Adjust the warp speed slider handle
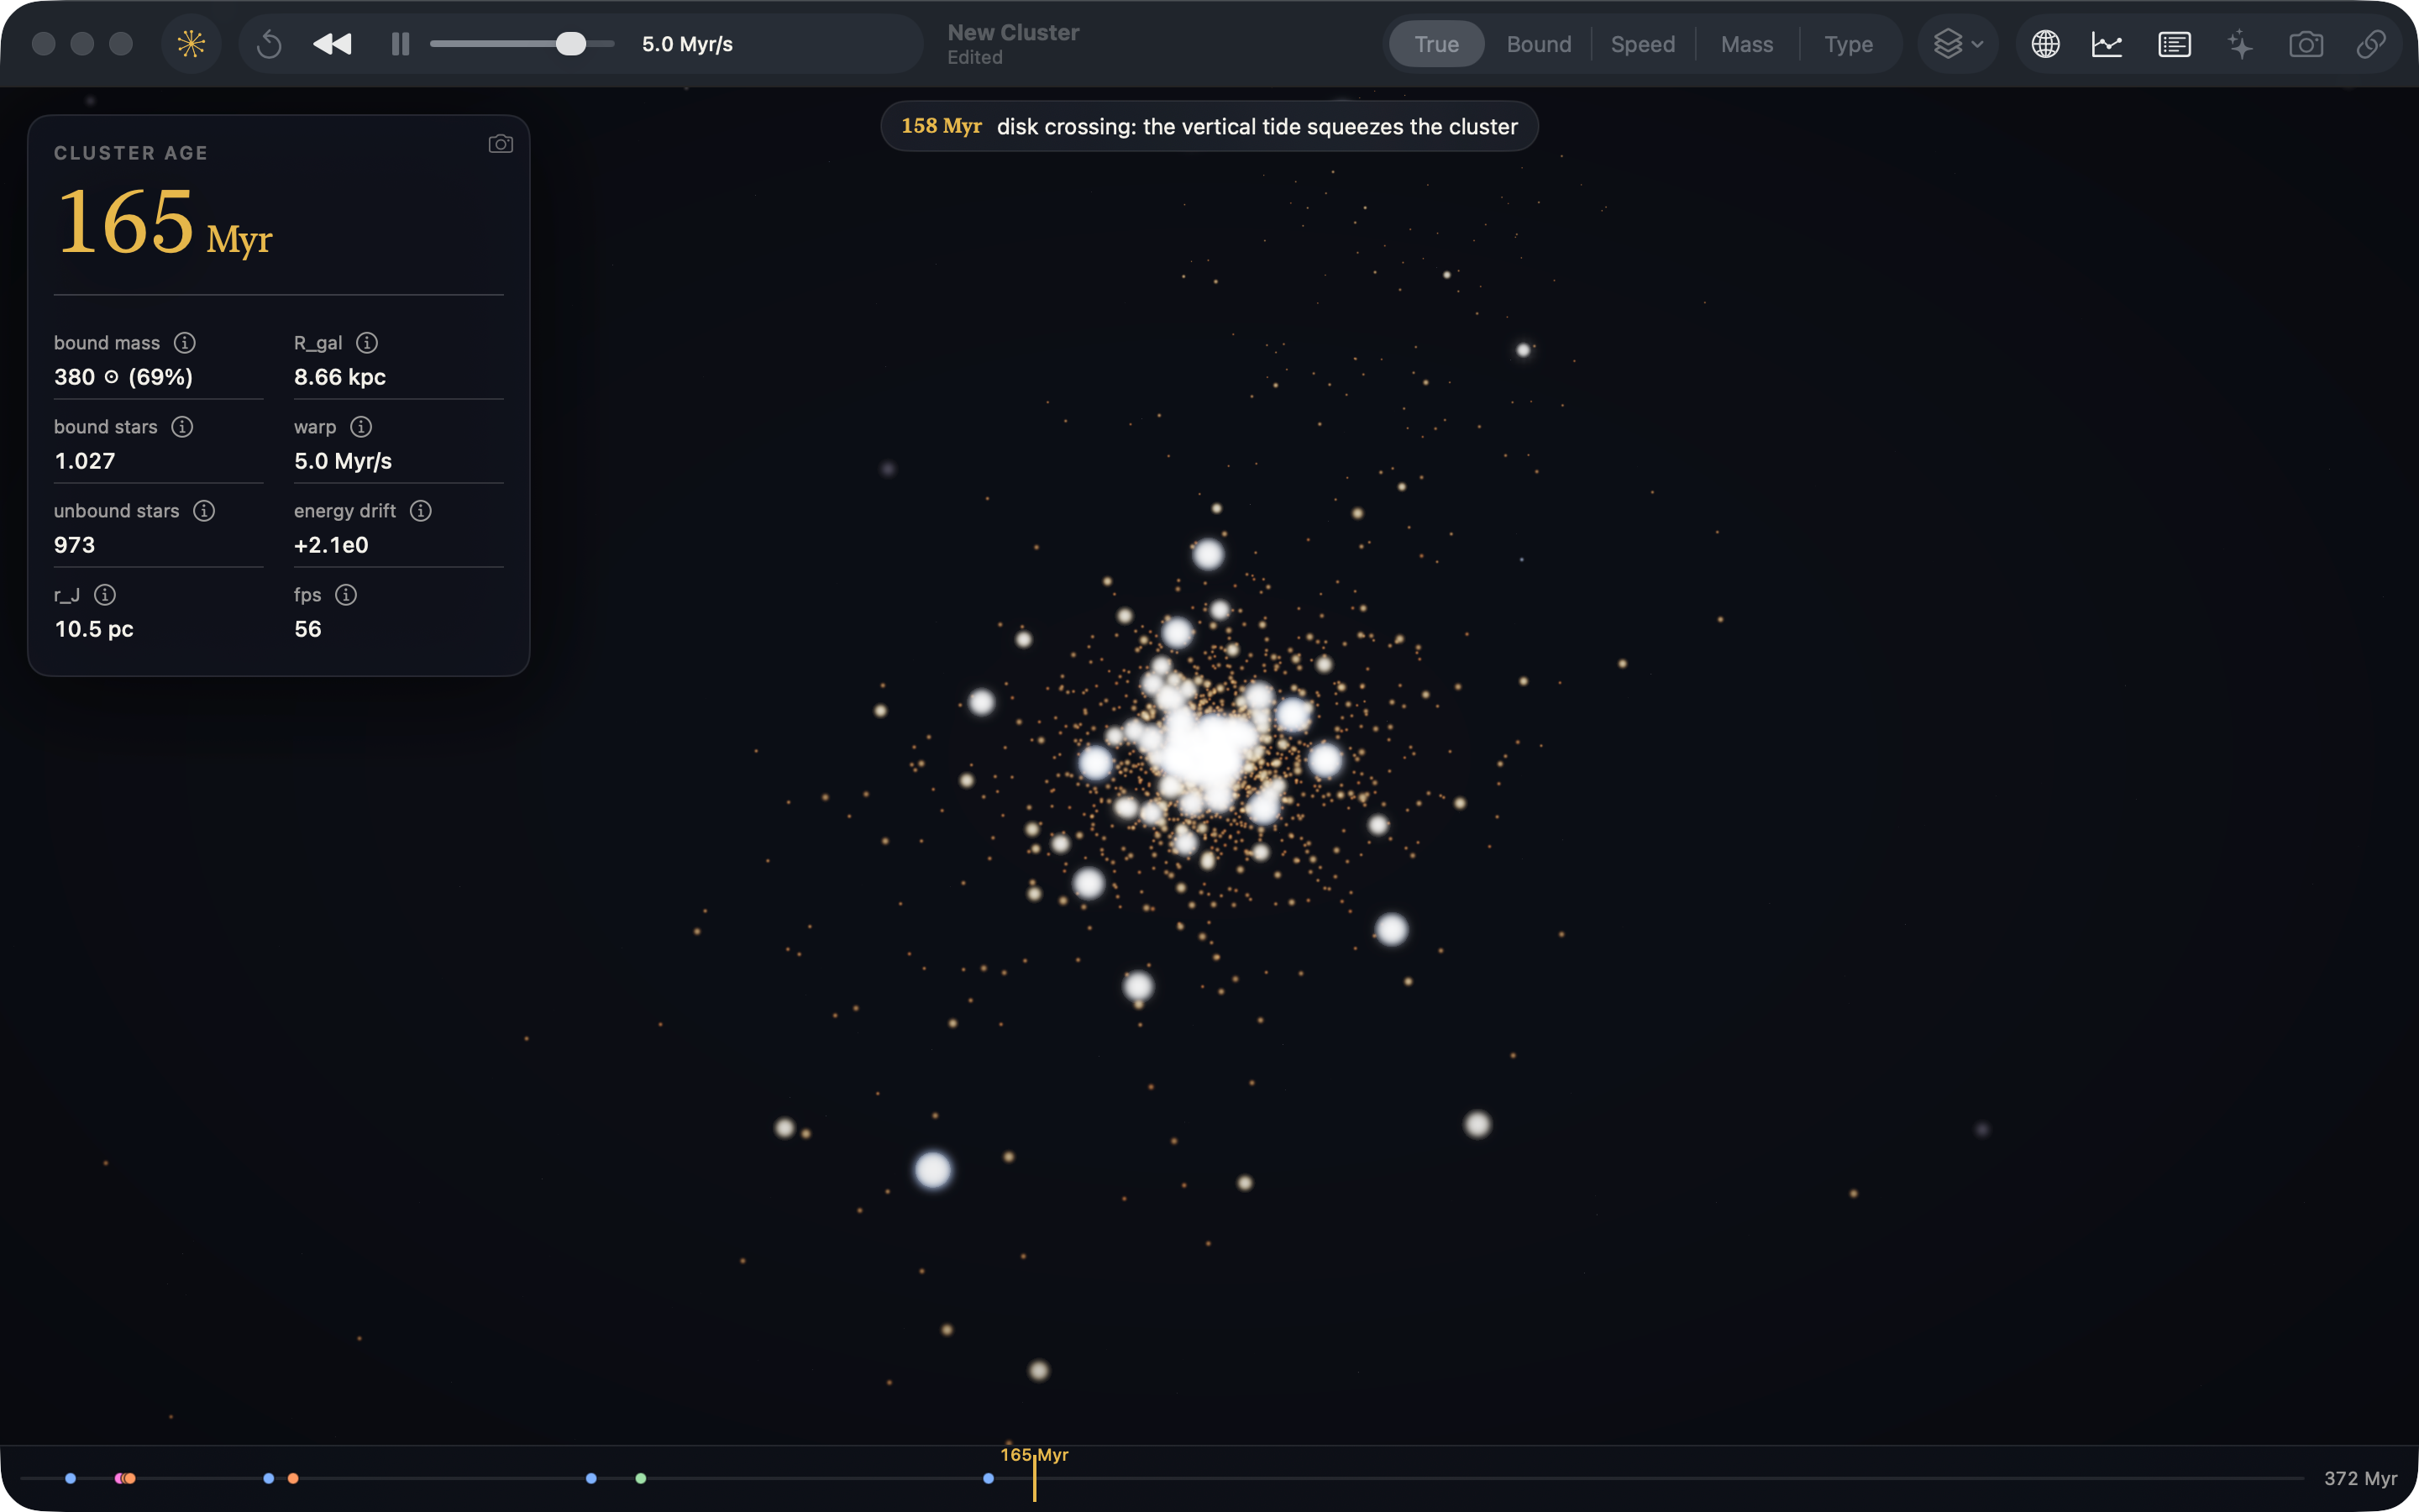Viewport: 2419px width, 1512px height. (x=571, y=44)
